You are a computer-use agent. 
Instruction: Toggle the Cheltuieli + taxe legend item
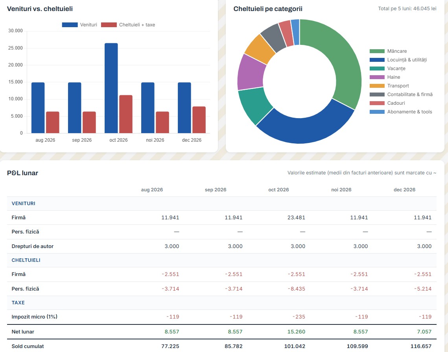(128, 25)
